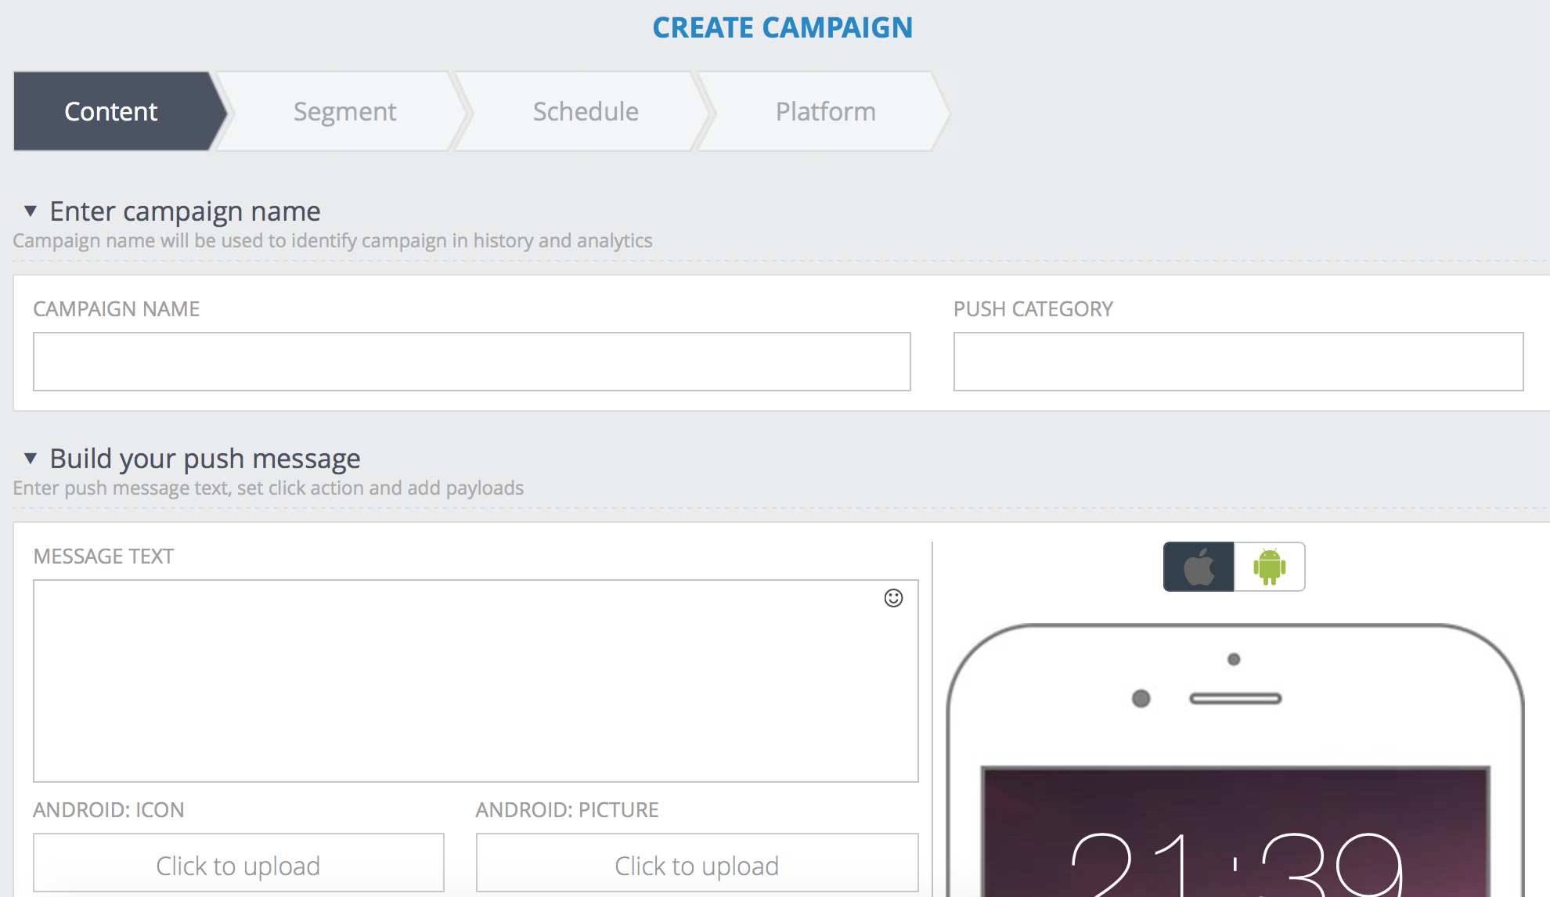The width and height of the screenshot is (1550, 897).
Task: Collapse the Build your push message arrow
Action: (31, 459)
